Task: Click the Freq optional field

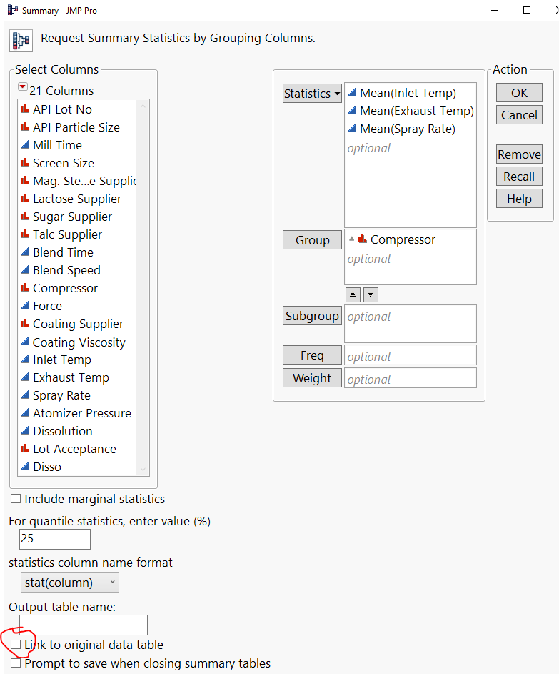Action: point(411,355)
